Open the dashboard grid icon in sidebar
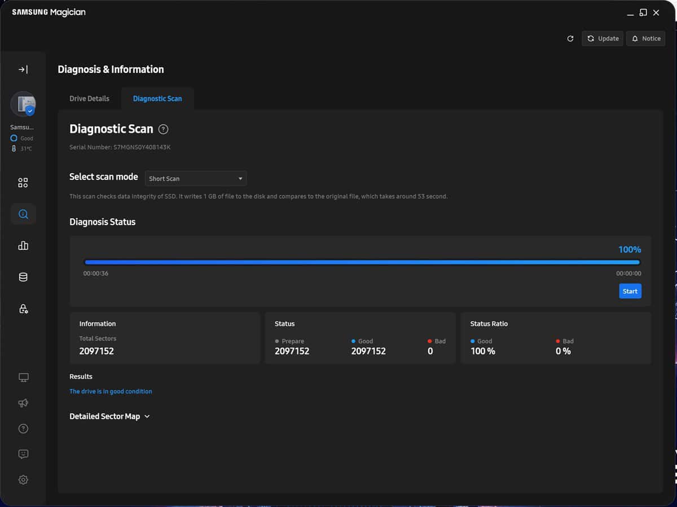Image resolution: width=677 pixels, height=507 pixels. pos(23,183)
